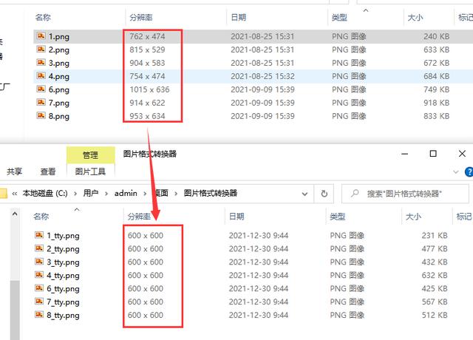Viewport: 473px width, 340px height.
Task: Select the 7_tty.png file row
Action: [242, 302]
